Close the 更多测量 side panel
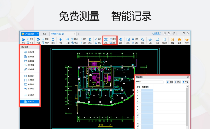 point(37,47)
